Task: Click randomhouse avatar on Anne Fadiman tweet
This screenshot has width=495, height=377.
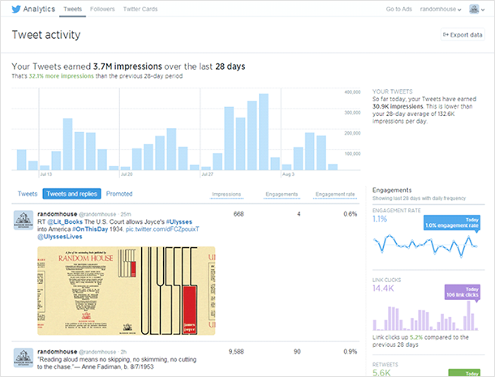Action: pos(24,358)
